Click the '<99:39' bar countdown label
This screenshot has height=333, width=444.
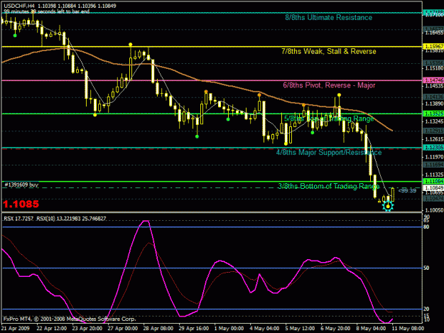coord(407,191)
